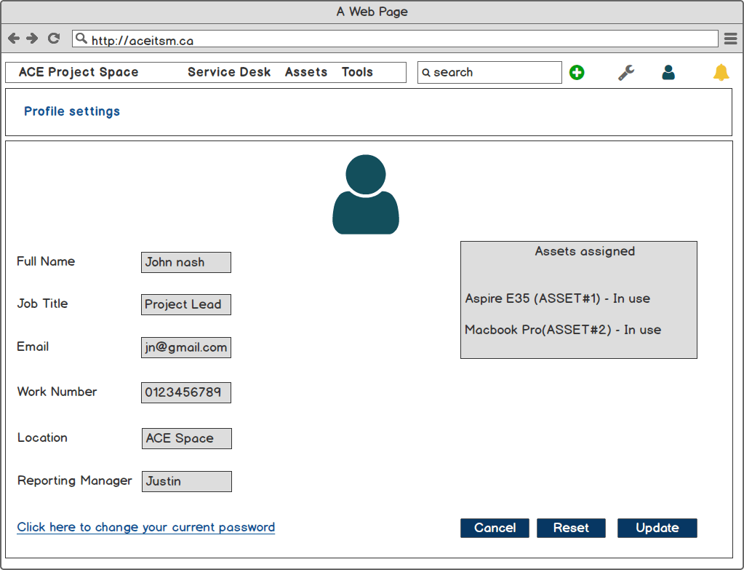Open the Tools menu
744x570 pixels.
pyautogui.click(x=357, y=72)
